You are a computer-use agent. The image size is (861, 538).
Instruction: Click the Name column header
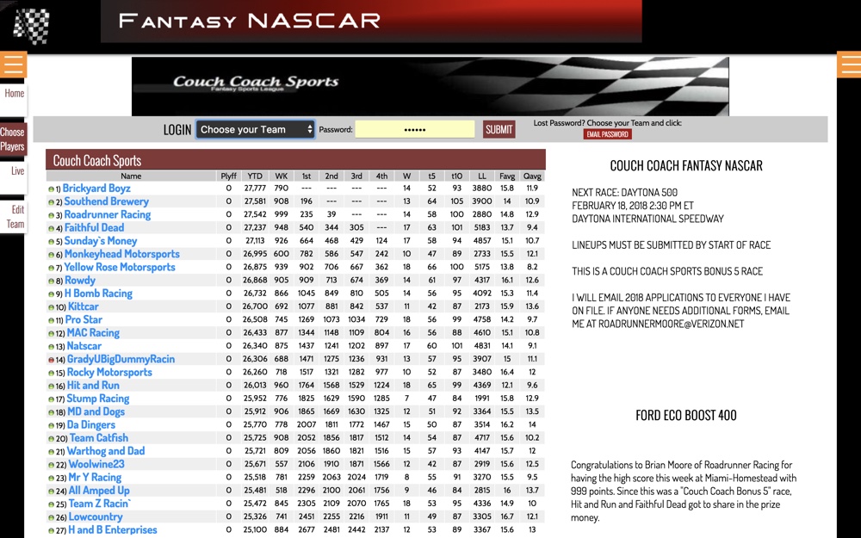(131, 176)
